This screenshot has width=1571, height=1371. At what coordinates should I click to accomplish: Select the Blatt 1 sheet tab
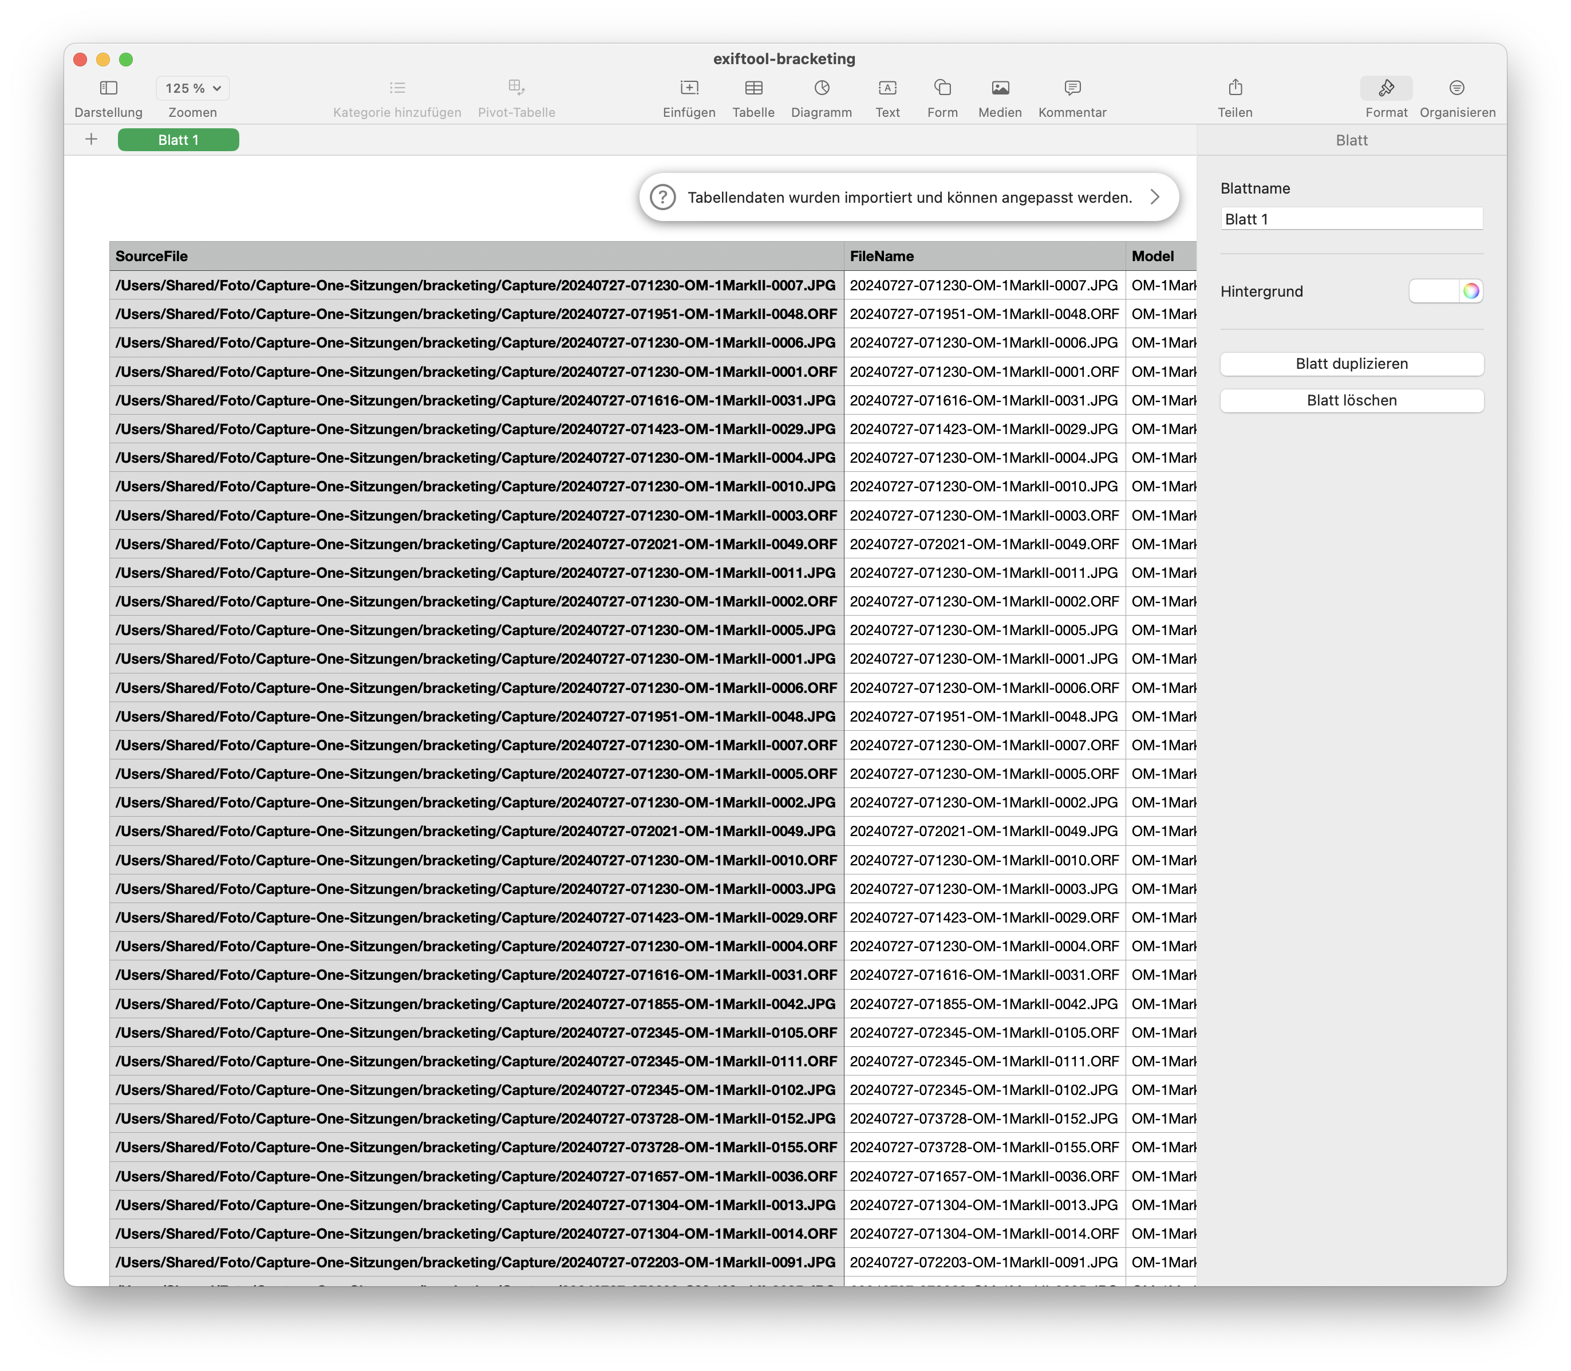click(178, 140)
